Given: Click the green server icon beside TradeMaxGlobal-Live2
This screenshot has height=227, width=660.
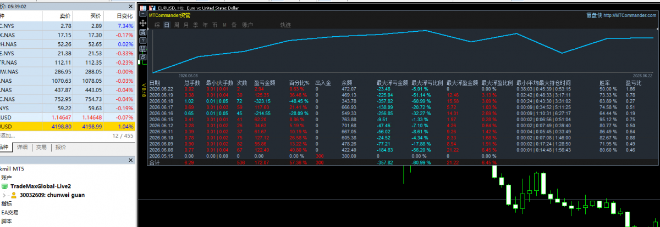Looking at the screenshot, I should click(4, 186).
